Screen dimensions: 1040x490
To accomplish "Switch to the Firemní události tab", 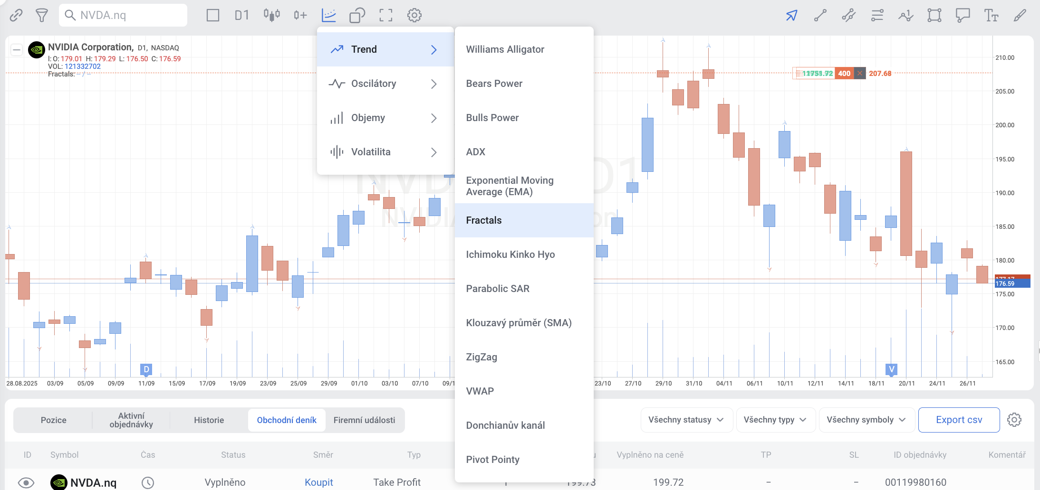I will click(365, 420).
